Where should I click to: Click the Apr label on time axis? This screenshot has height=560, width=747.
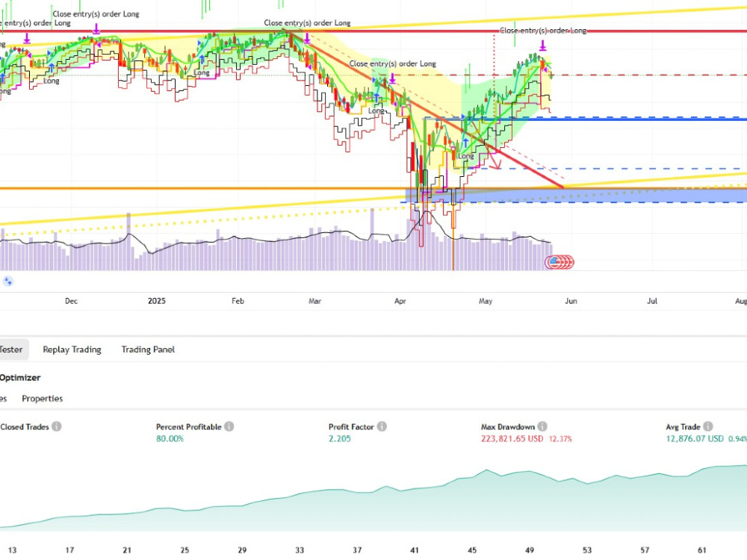(x=400, y=301)
